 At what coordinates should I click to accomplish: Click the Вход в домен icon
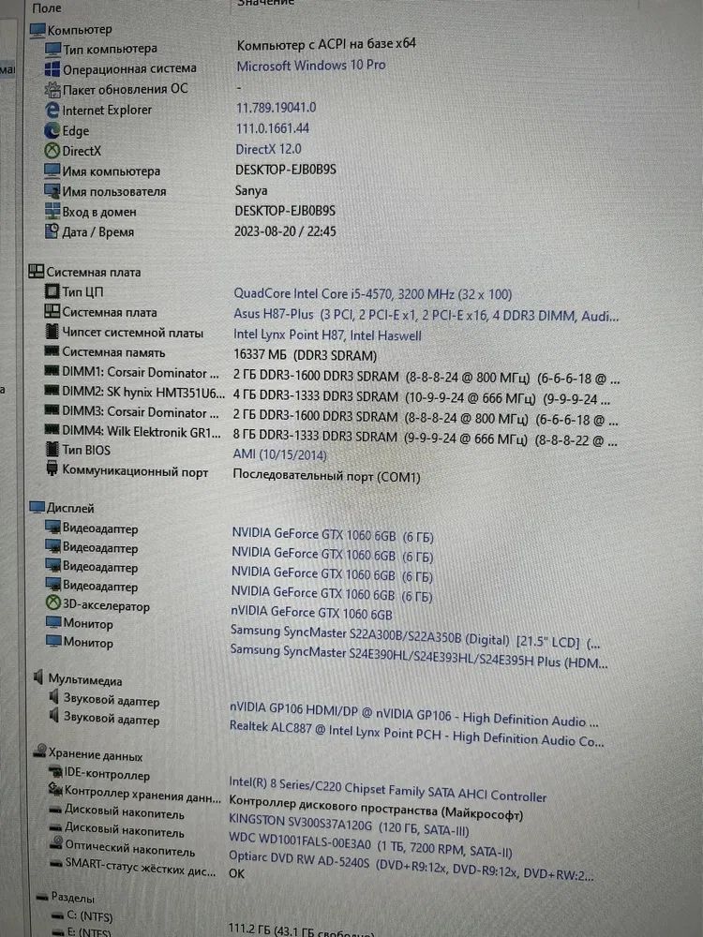pos(52,212)
